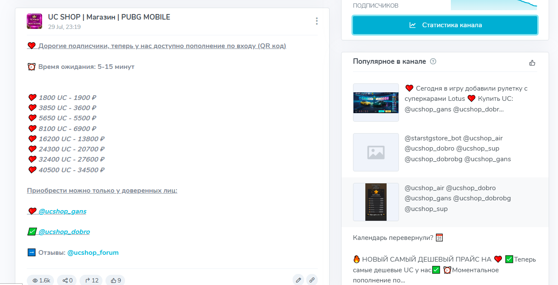Image resolution: width=558 pixels, height=285 pixels.
Task: Click the Статистика канала button
Action: pyautogui.click(x=445, y=25)
